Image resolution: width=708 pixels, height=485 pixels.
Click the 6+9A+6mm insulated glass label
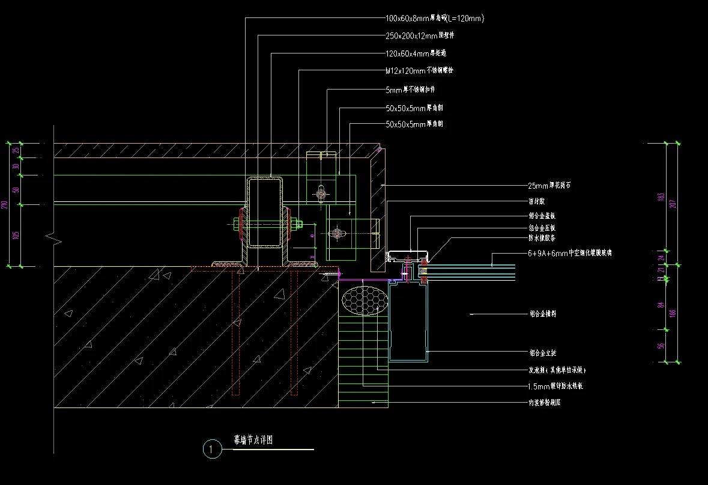(x=570, y=254)
